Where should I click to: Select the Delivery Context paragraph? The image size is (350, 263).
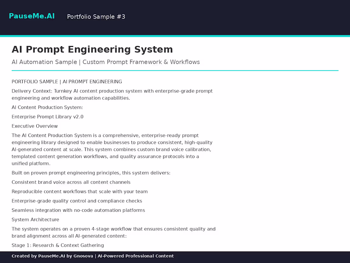tap(112, 94)
